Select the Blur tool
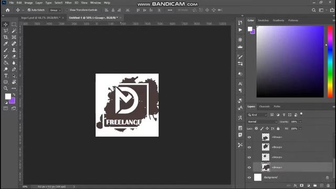 (x=14, y=63)
